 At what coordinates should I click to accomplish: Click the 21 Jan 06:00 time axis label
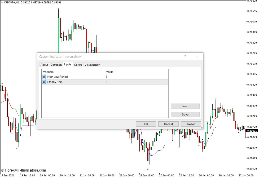(x=87, y=175)
